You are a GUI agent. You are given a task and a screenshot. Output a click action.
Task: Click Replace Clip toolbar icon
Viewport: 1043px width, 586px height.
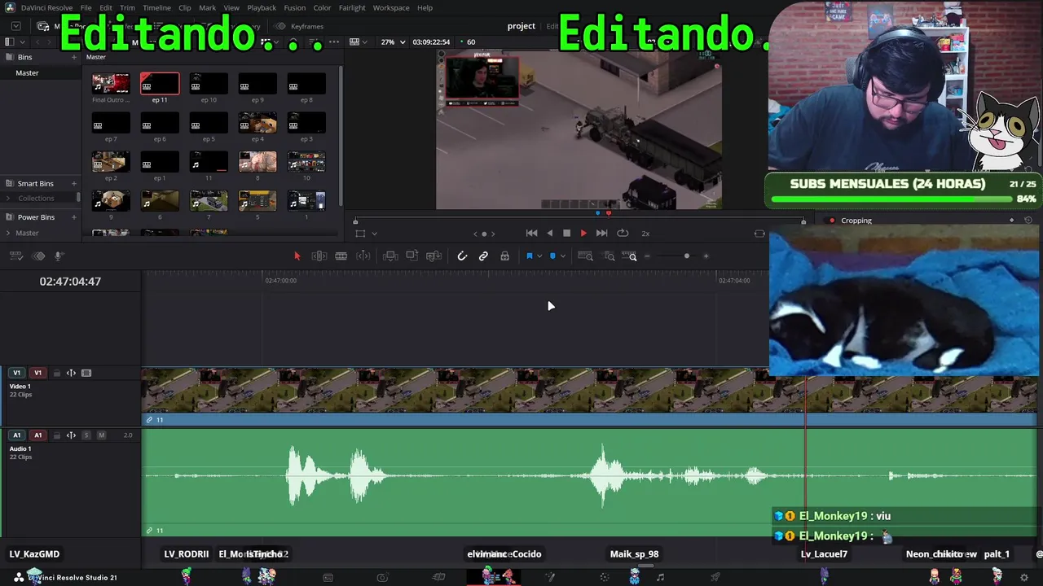point(434,256)
